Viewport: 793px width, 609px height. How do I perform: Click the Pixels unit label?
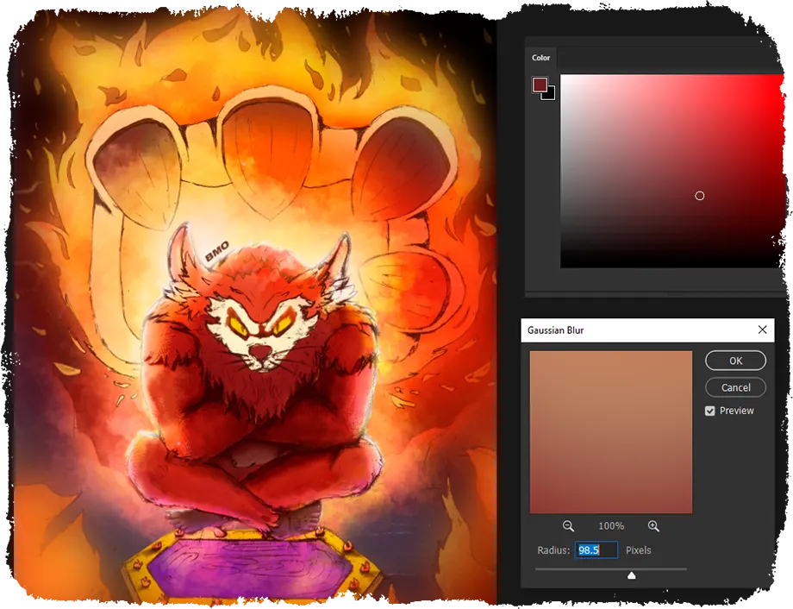(638, 550)
